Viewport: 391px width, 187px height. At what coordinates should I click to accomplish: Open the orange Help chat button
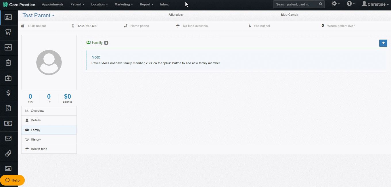[x=12, y=180]
